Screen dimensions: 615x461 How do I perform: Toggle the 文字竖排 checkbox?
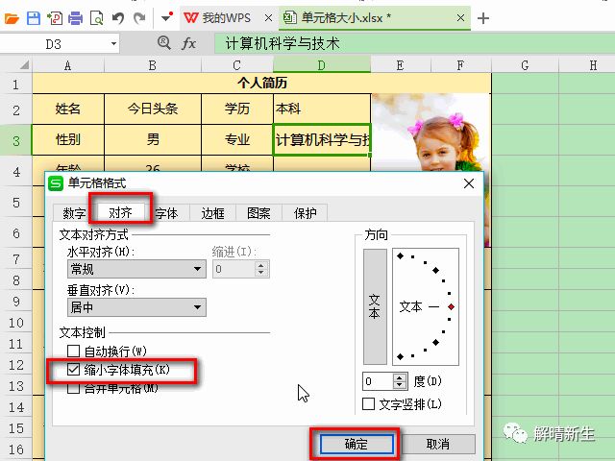pyautogui.click(x=369, y=404)
